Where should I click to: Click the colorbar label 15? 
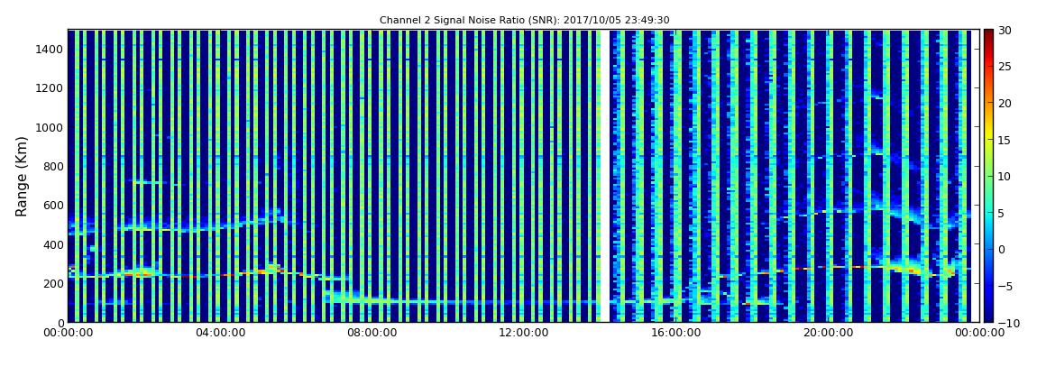(x=1005, y=140)
